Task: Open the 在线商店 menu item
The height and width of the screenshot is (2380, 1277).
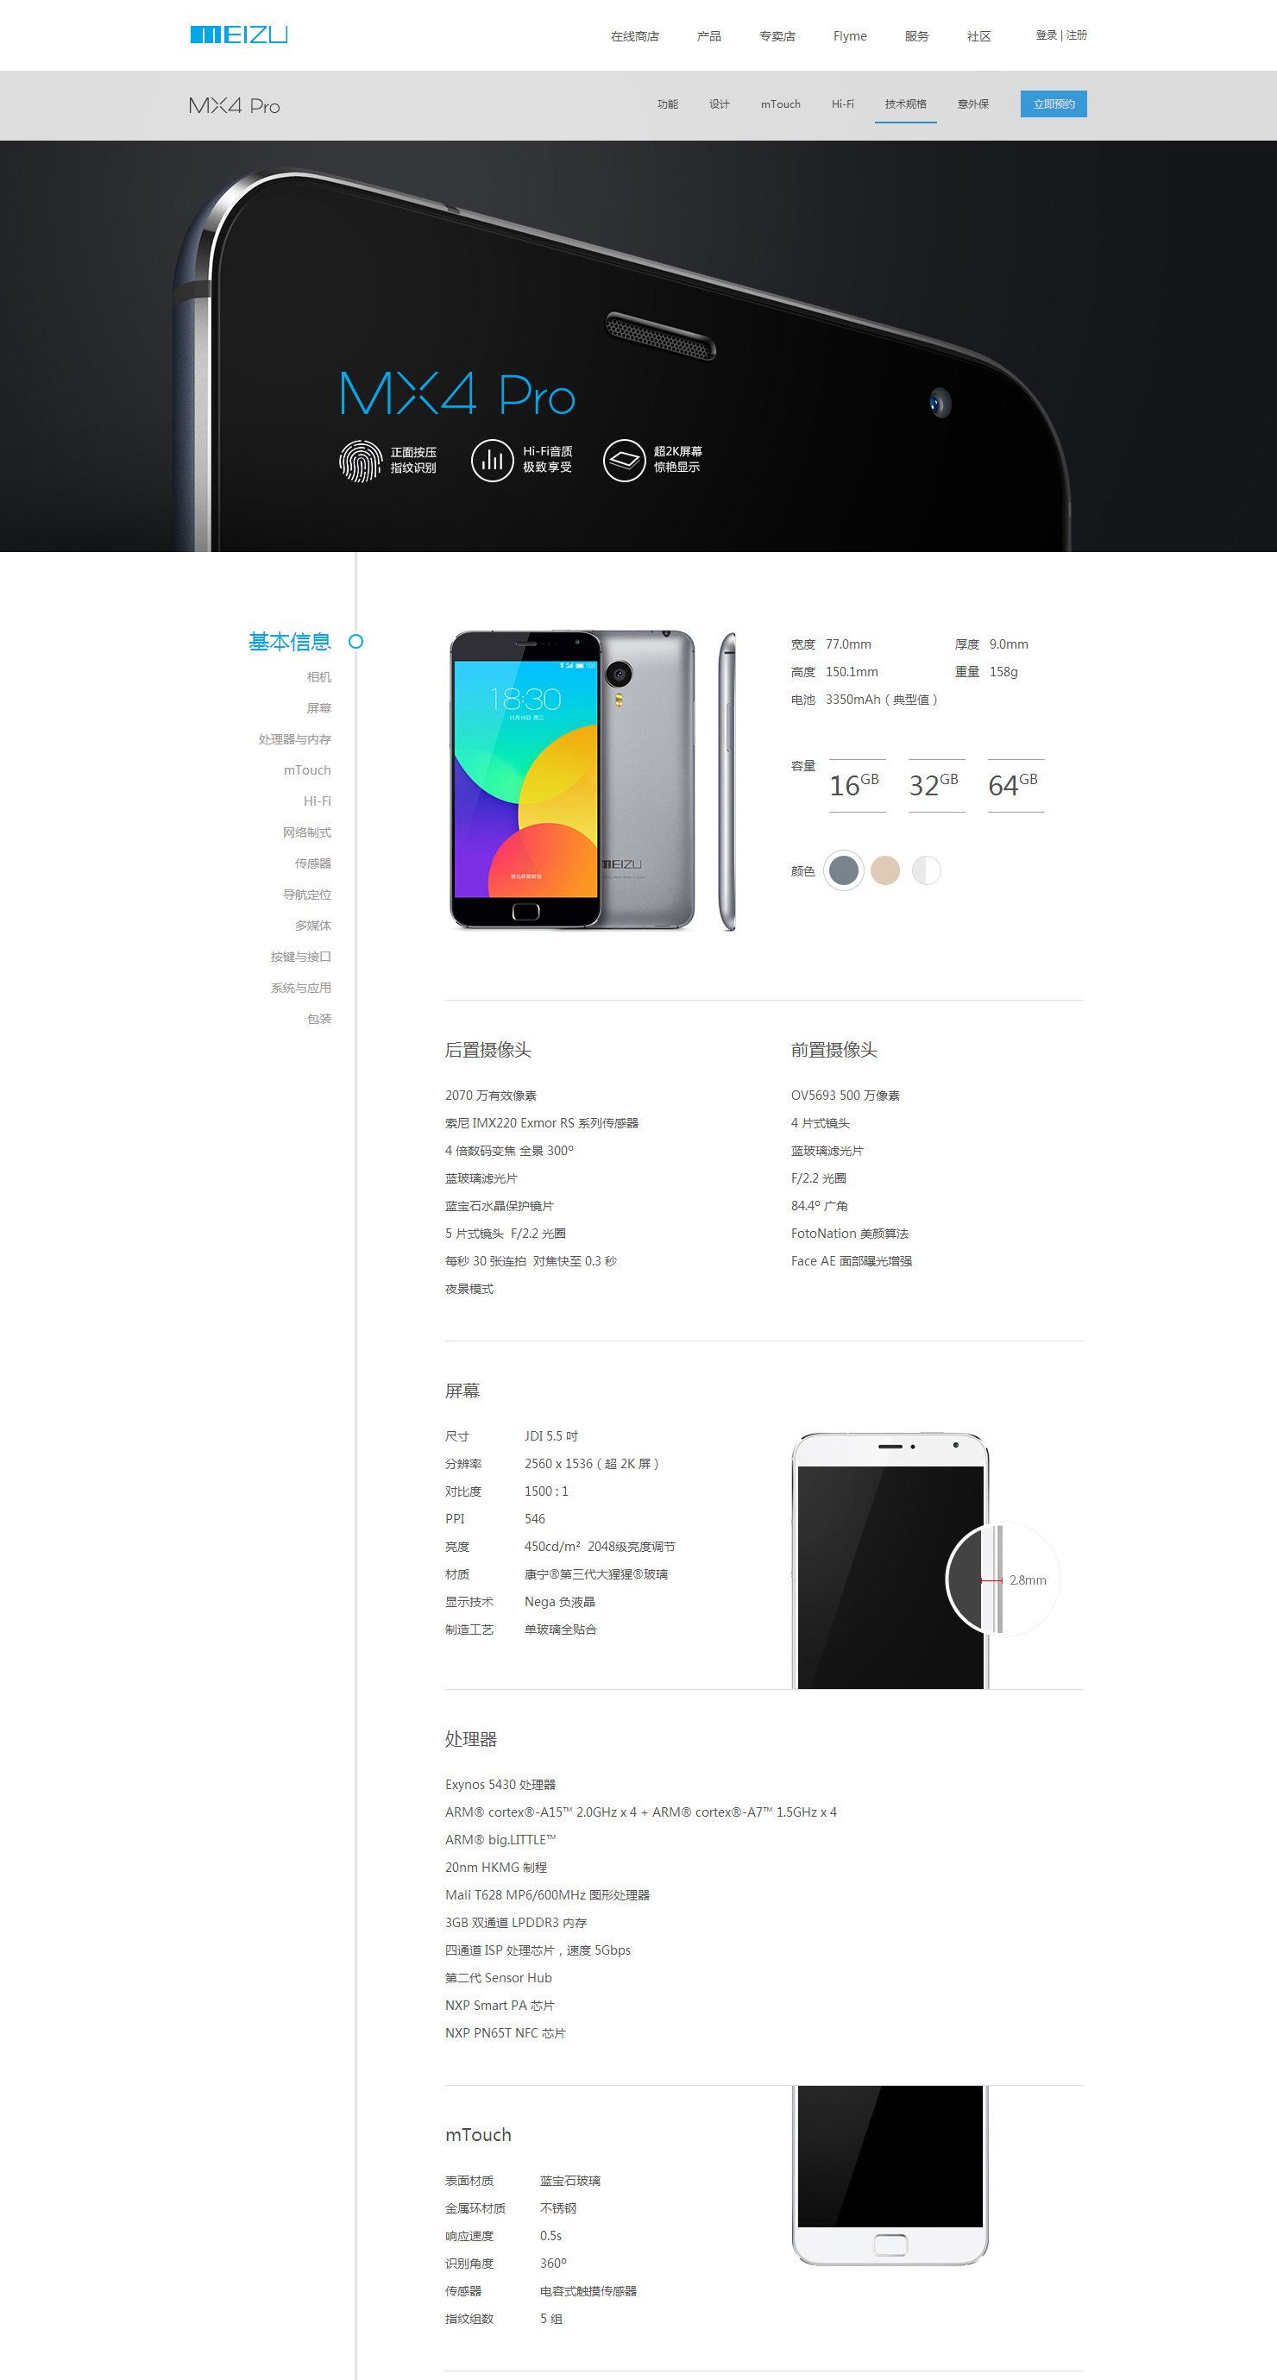Action: pyautogui.click(x=635, y=36)
